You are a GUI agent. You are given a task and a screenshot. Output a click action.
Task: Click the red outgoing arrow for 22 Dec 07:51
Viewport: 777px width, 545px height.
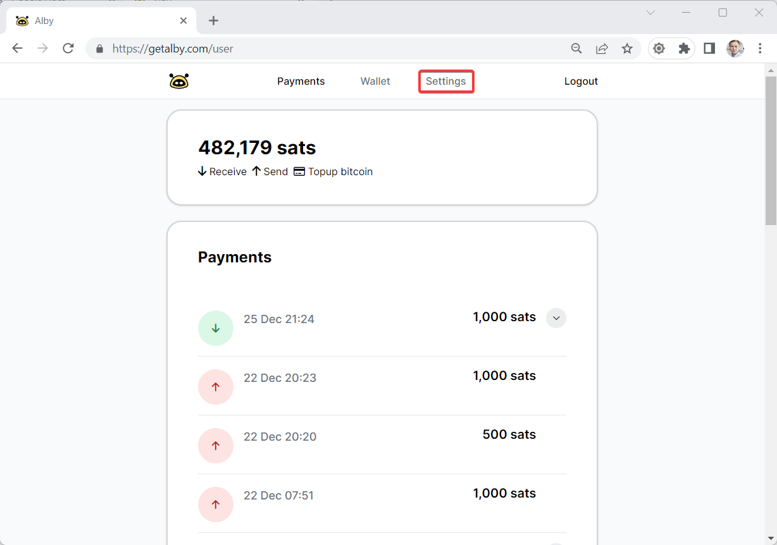(x=216, y=505)
